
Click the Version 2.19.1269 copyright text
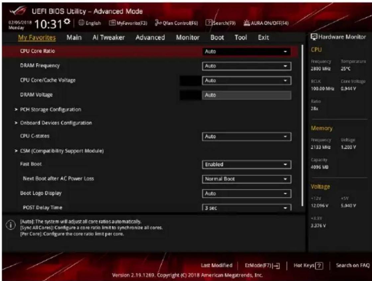point(187,275)
